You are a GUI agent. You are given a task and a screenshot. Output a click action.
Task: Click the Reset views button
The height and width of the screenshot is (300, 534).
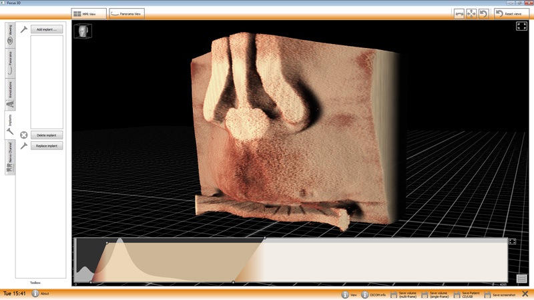512,13
